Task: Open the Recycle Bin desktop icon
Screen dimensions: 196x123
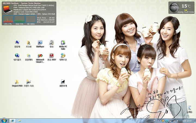Action: (x=189, y=109)
